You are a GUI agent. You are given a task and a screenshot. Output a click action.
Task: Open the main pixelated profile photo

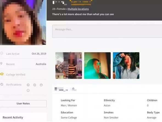pos(23,22)
